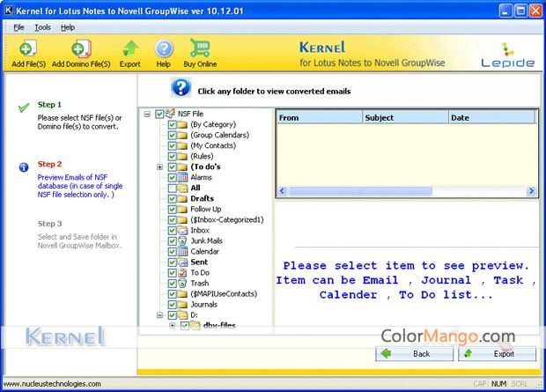Open the Tools menu
The width and height of the screenshot is (546, 392).
[42, 27]
